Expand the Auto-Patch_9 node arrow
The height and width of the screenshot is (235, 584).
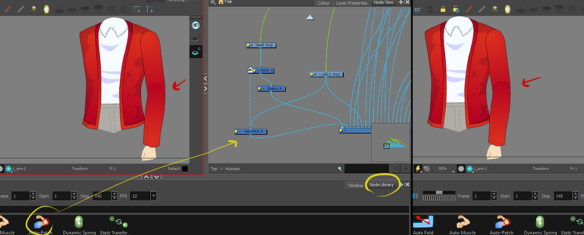tap(241, 131)
